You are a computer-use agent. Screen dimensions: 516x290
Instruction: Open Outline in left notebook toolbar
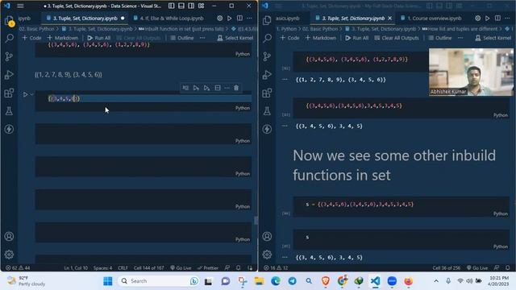pos(181,38)
